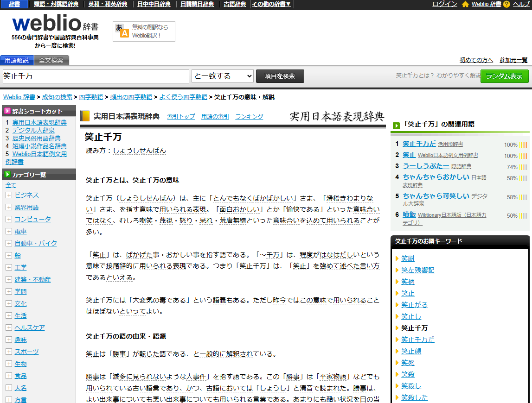Open the ランキング link
This screenshot has height=403, width=532.
point(249,117)
